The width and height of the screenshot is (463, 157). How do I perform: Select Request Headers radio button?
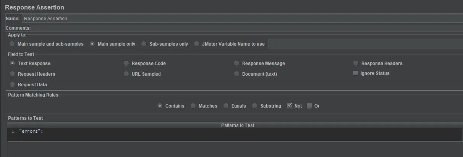tap(13, 74)
